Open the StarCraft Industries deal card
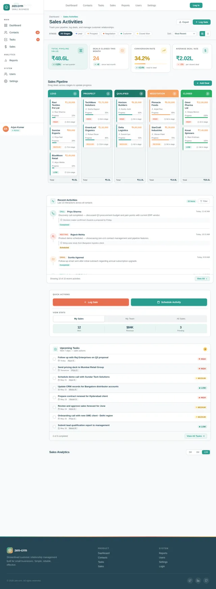216x589 pixels. click(163, 136)
